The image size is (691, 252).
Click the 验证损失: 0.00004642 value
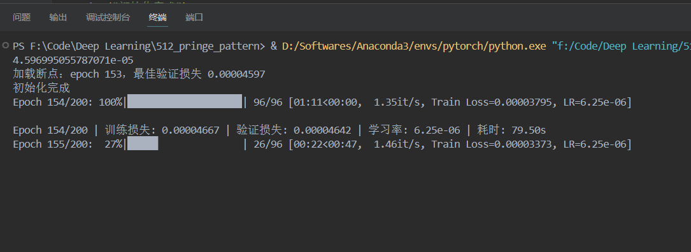[294, 130]
